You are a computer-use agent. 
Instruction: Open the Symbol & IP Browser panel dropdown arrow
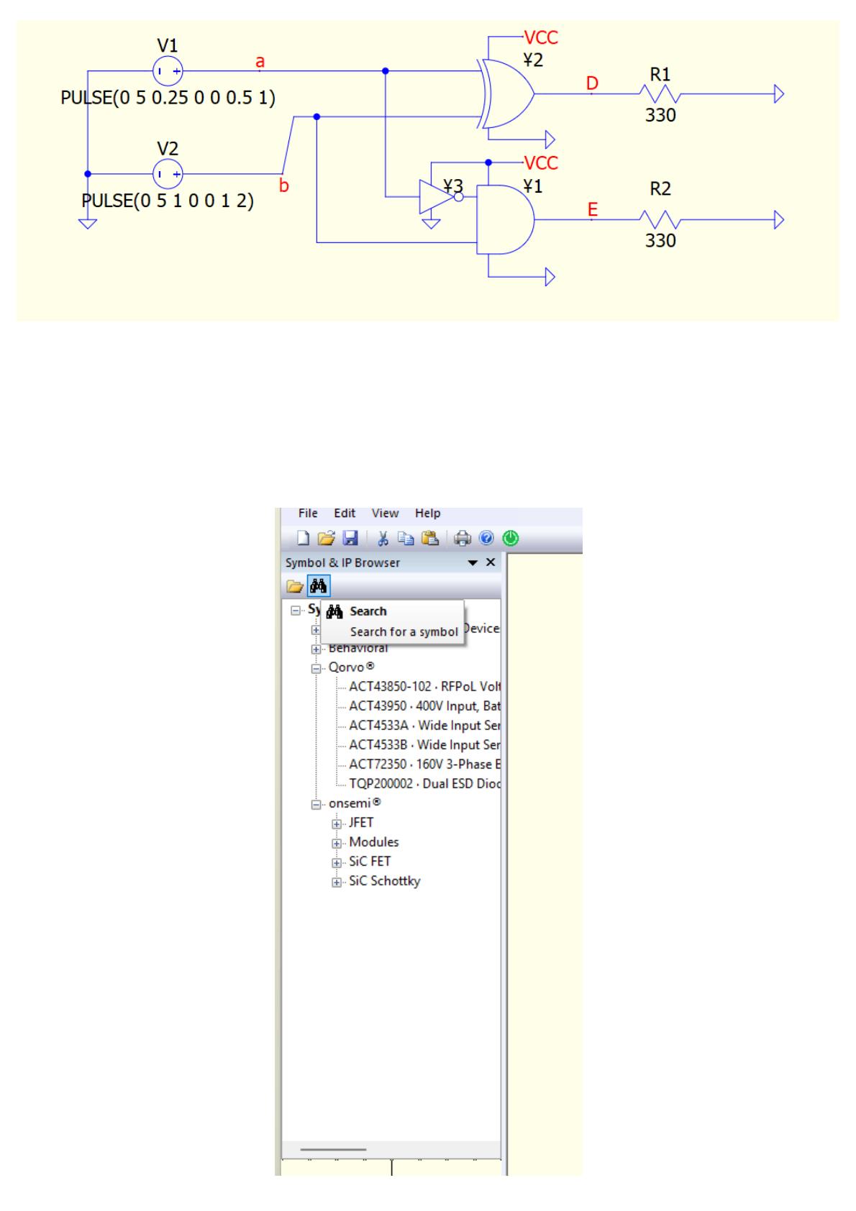pos(473,562)
